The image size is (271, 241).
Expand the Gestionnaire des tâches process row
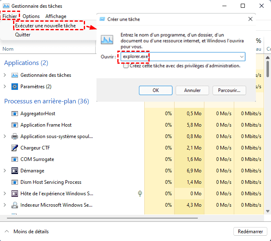[x=5, y=75]
